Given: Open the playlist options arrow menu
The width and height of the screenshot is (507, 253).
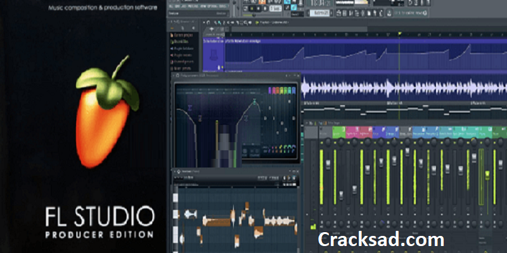Looking at the screenshot, I should click(x=204, y=23).
